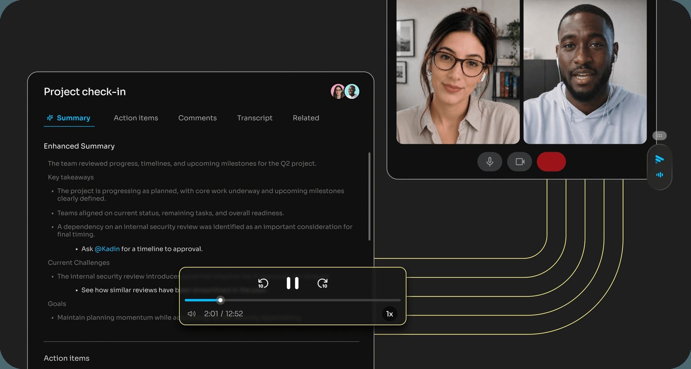Click the playback progress slider handle
This screenshot has width=691, height=369.
[x=220, y=300]
